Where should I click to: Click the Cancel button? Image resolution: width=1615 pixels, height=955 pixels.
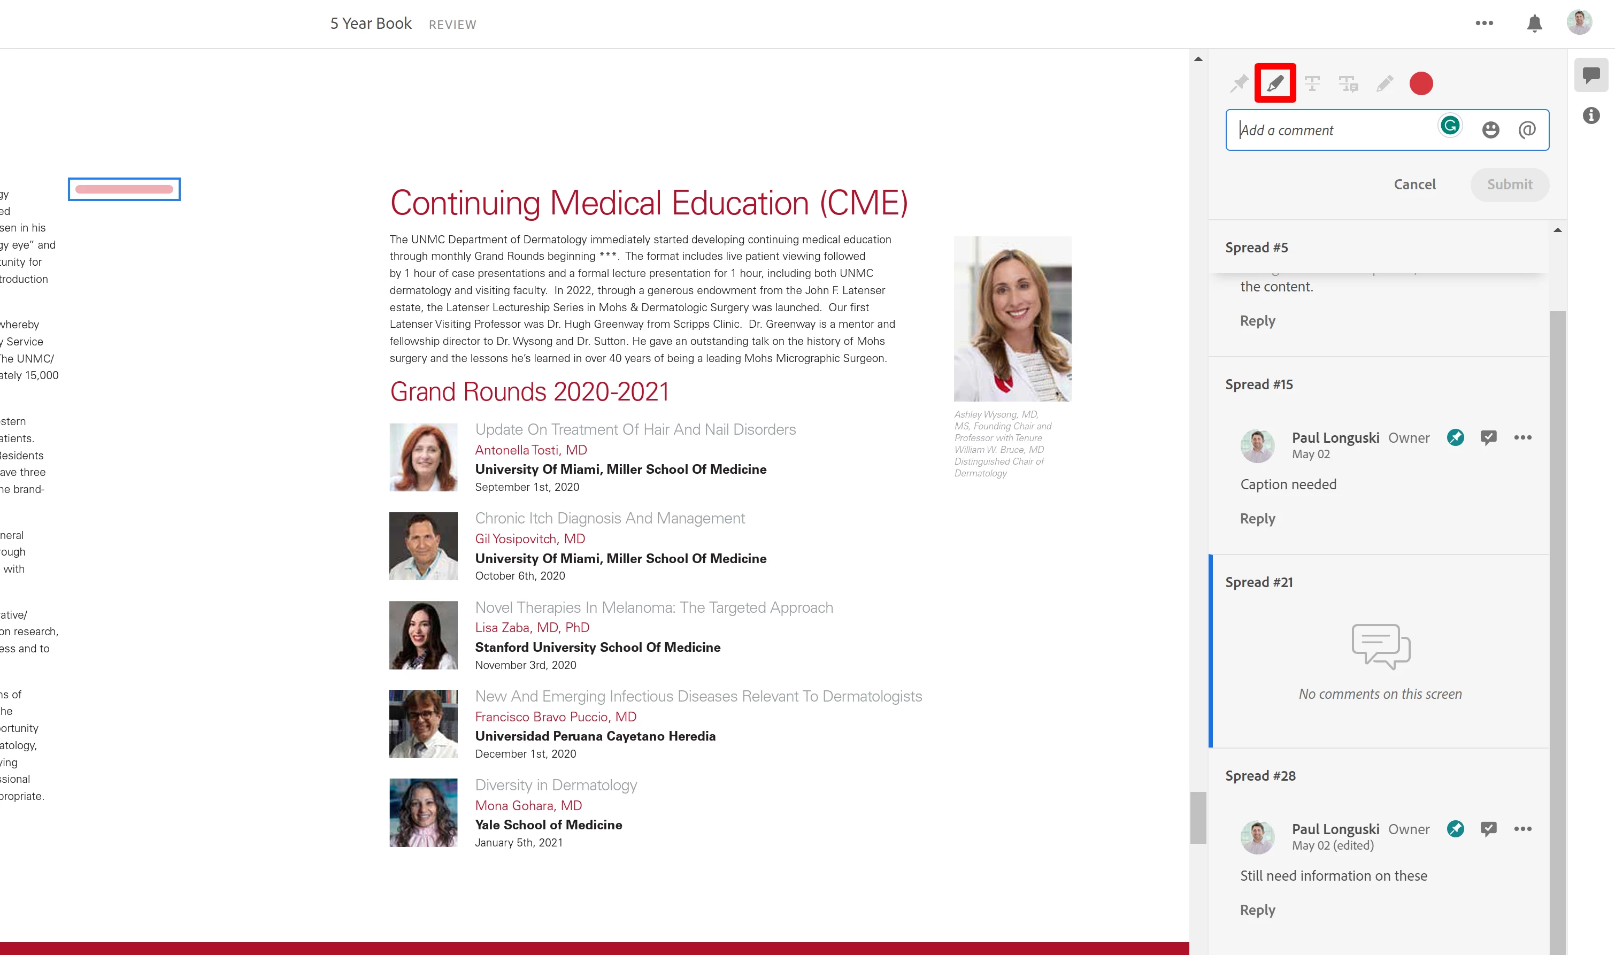pyautogui.click(x=1414, y=184)
